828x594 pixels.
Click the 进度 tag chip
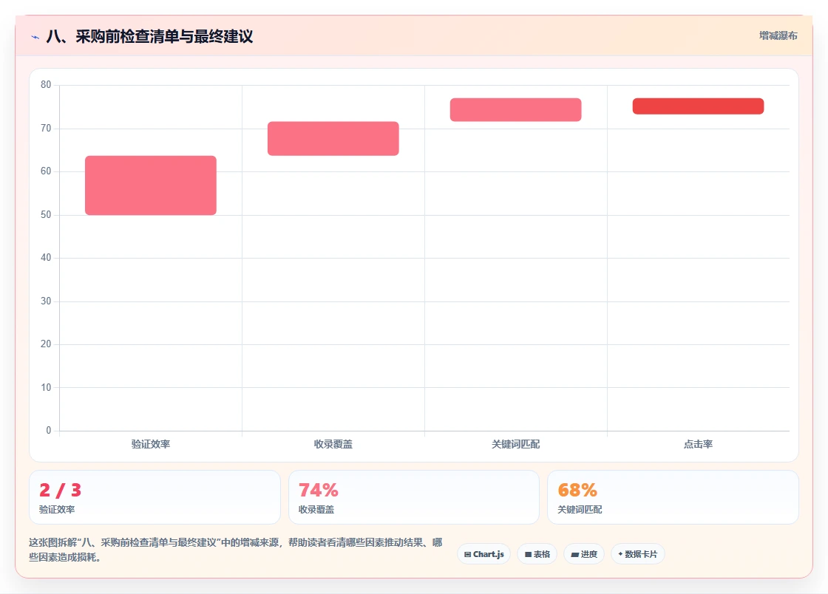(584, 554)
